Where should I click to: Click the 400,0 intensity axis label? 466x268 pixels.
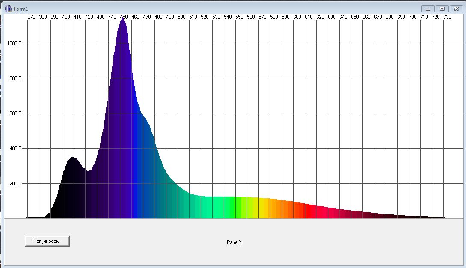click(x=15, y=149)
